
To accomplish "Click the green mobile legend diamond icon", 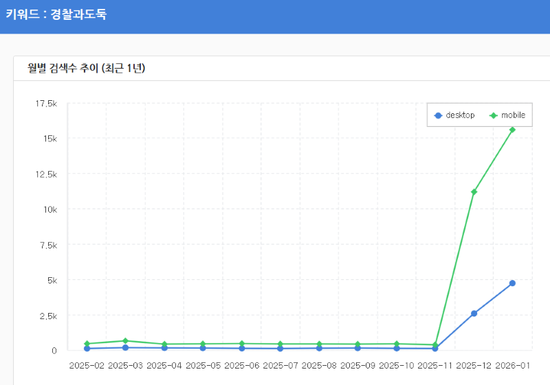I will tap(493, 115).
